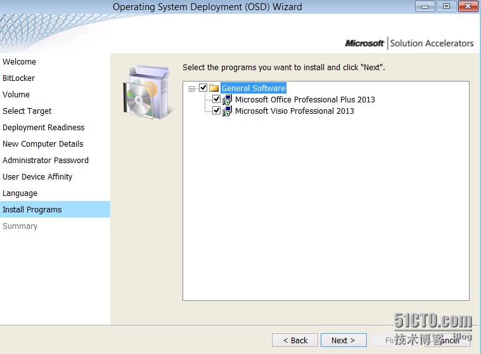Select Microsoft Visio Professional 2013 label
The height and width of the screenshot is (354, 481).
tap(295, 111)
